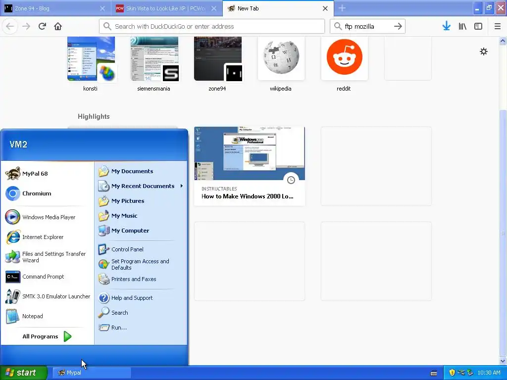
Task: Expand All Programs menu
Action: 47,336
